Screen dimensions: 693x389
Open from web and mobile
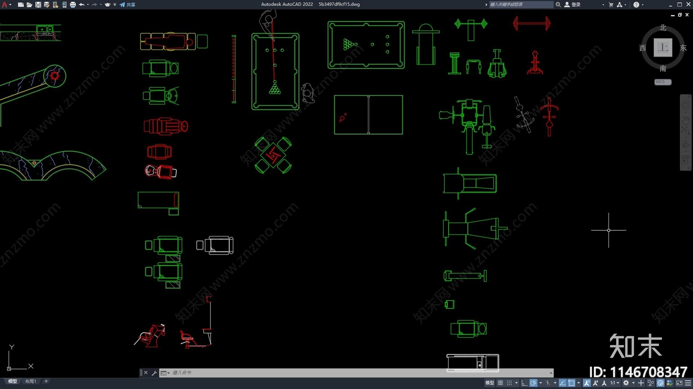(x=55, y=5)
